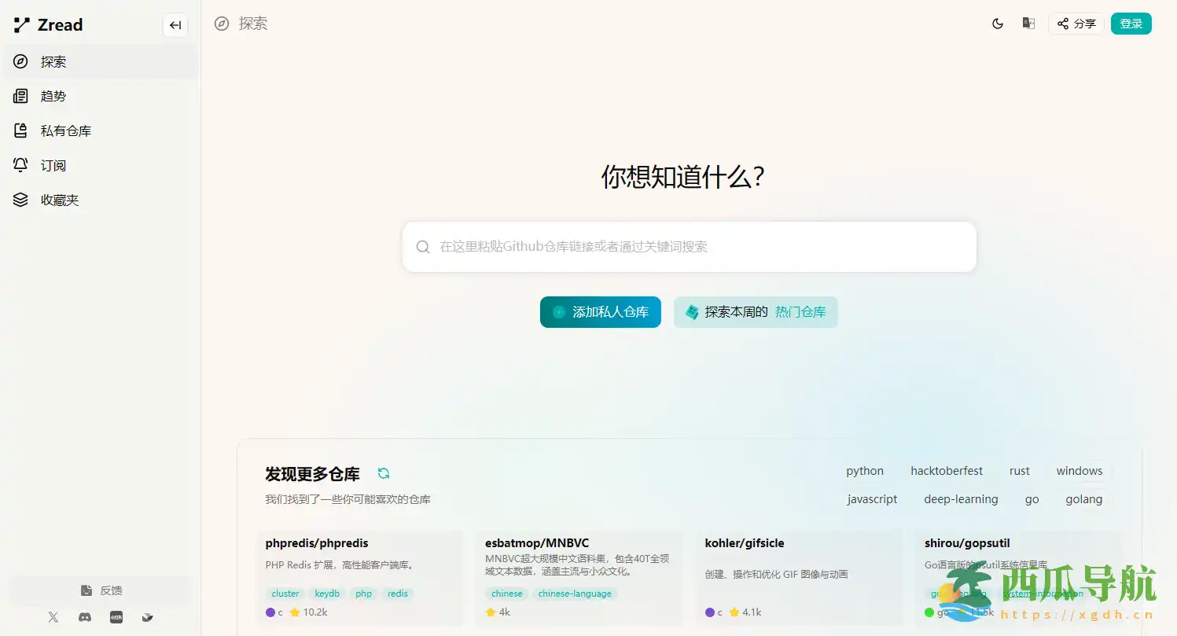This screenshot has height=636, width=1177.
Task: Open the language translation switcher icon
Action: point(1028,24)
